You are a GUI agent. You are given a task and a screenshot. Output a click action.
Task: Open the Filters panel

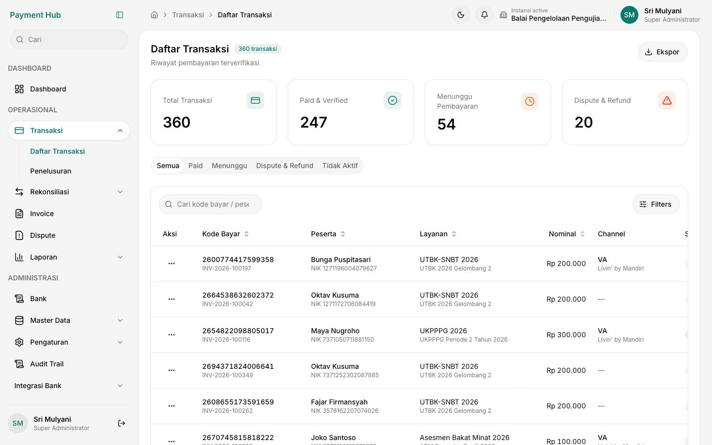click(656, 204)
